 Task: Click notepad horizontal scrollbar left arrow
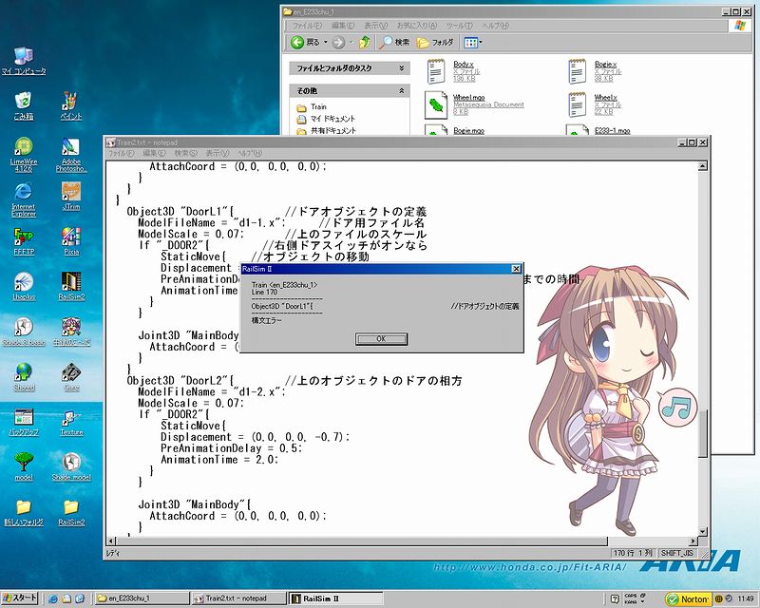click(111, 541)
